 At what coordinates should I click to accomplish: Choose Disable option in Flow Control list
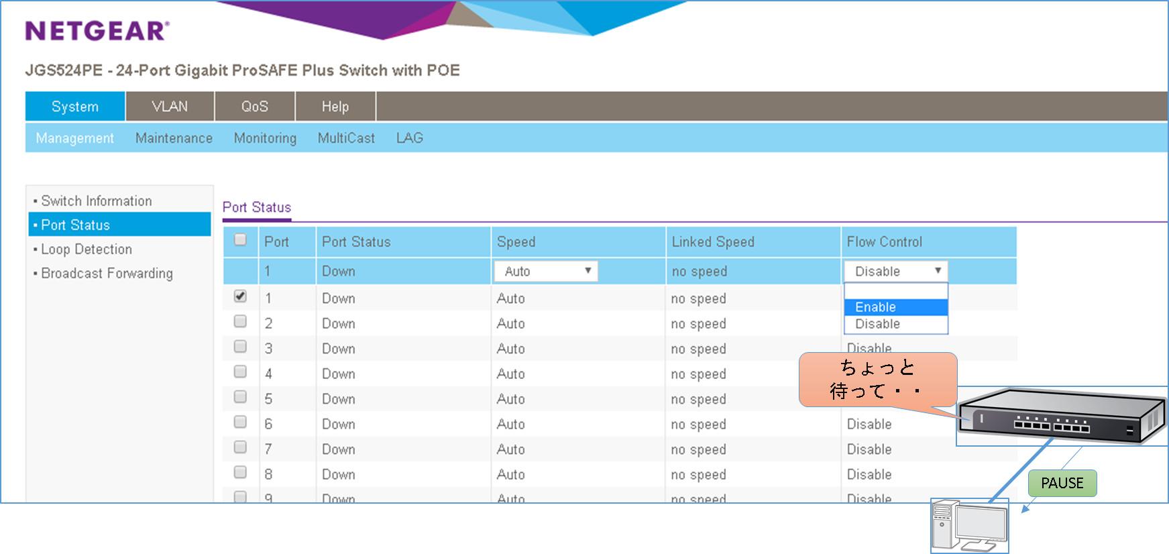click(895, 324)
